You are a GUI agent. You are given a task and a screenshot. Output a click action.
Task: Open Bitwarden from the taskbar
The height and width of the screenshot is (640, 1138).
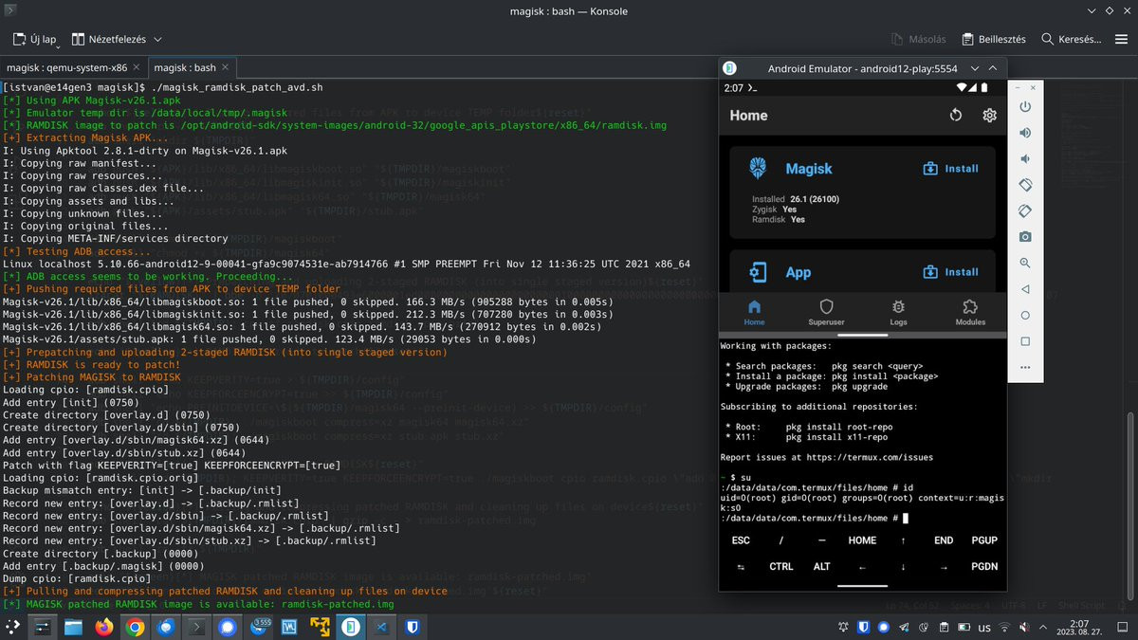(413, 627)
